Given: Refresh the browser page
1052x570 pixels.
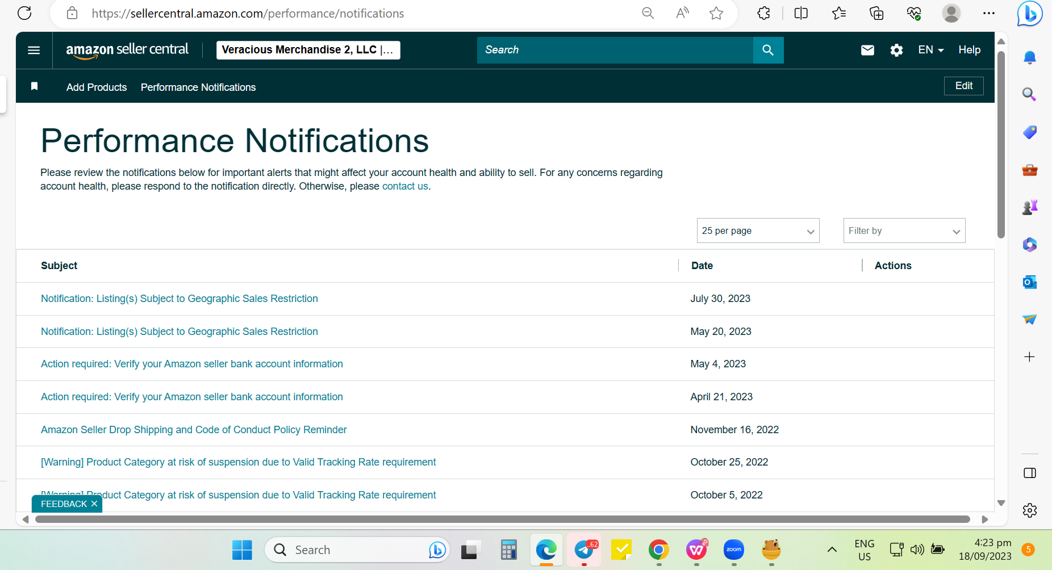Looking at the screenshot, I should point(24,13).
